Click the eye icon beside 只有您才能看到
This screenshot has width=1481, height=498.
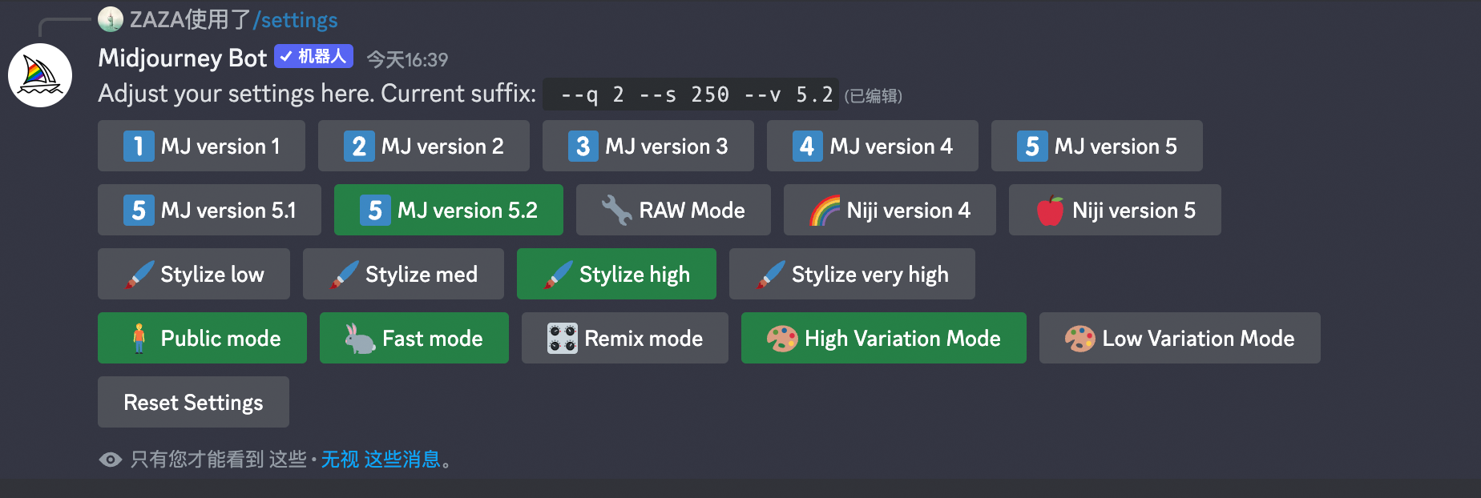coord(111,459)
